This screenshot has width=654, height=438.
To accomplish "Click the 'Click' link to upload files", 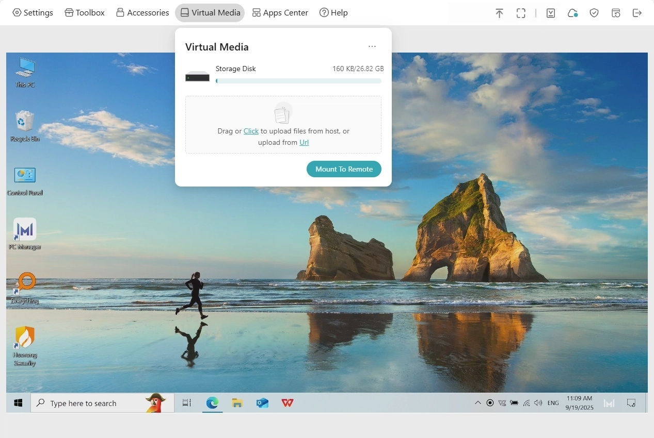I will click(251, 131).
